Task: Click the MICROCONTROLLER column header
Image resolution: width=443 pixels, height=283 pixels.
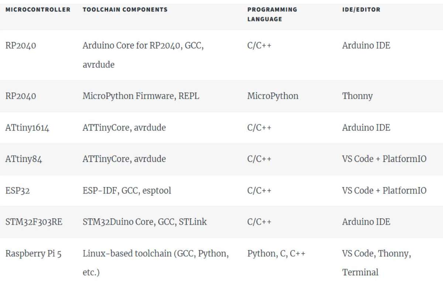Action: (38, 10)
